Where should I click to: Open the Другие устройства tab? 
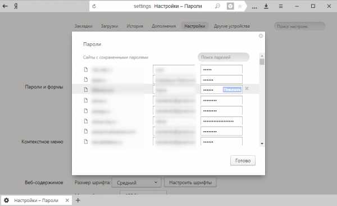[231, 26]
